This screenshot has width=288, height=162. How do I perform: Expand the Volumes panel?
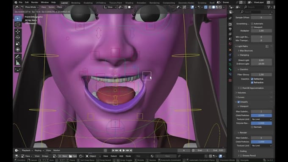coord(241,93)
